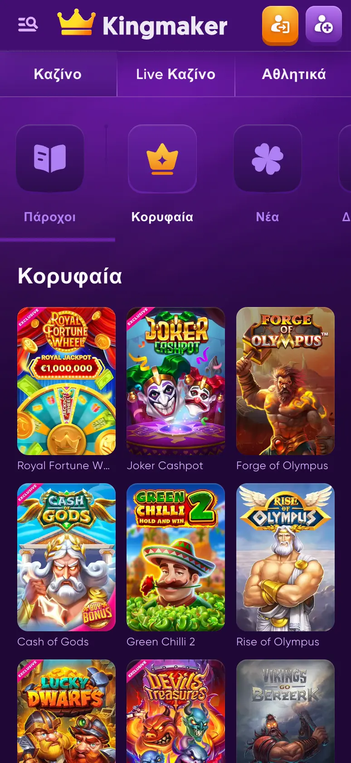351x763 pixels.
Task: Tap the partially visible category icon at right edge
Action: click(345, 159)
